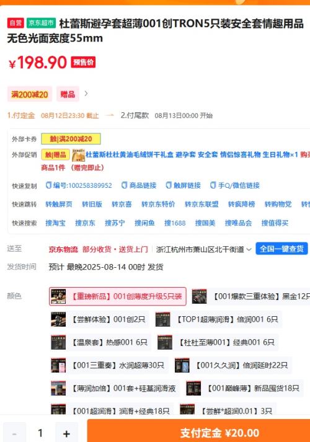The image size is (310, 442).
Task: Select the 001久久润 倍润延时22只 option
Action: tap(232, 365)
